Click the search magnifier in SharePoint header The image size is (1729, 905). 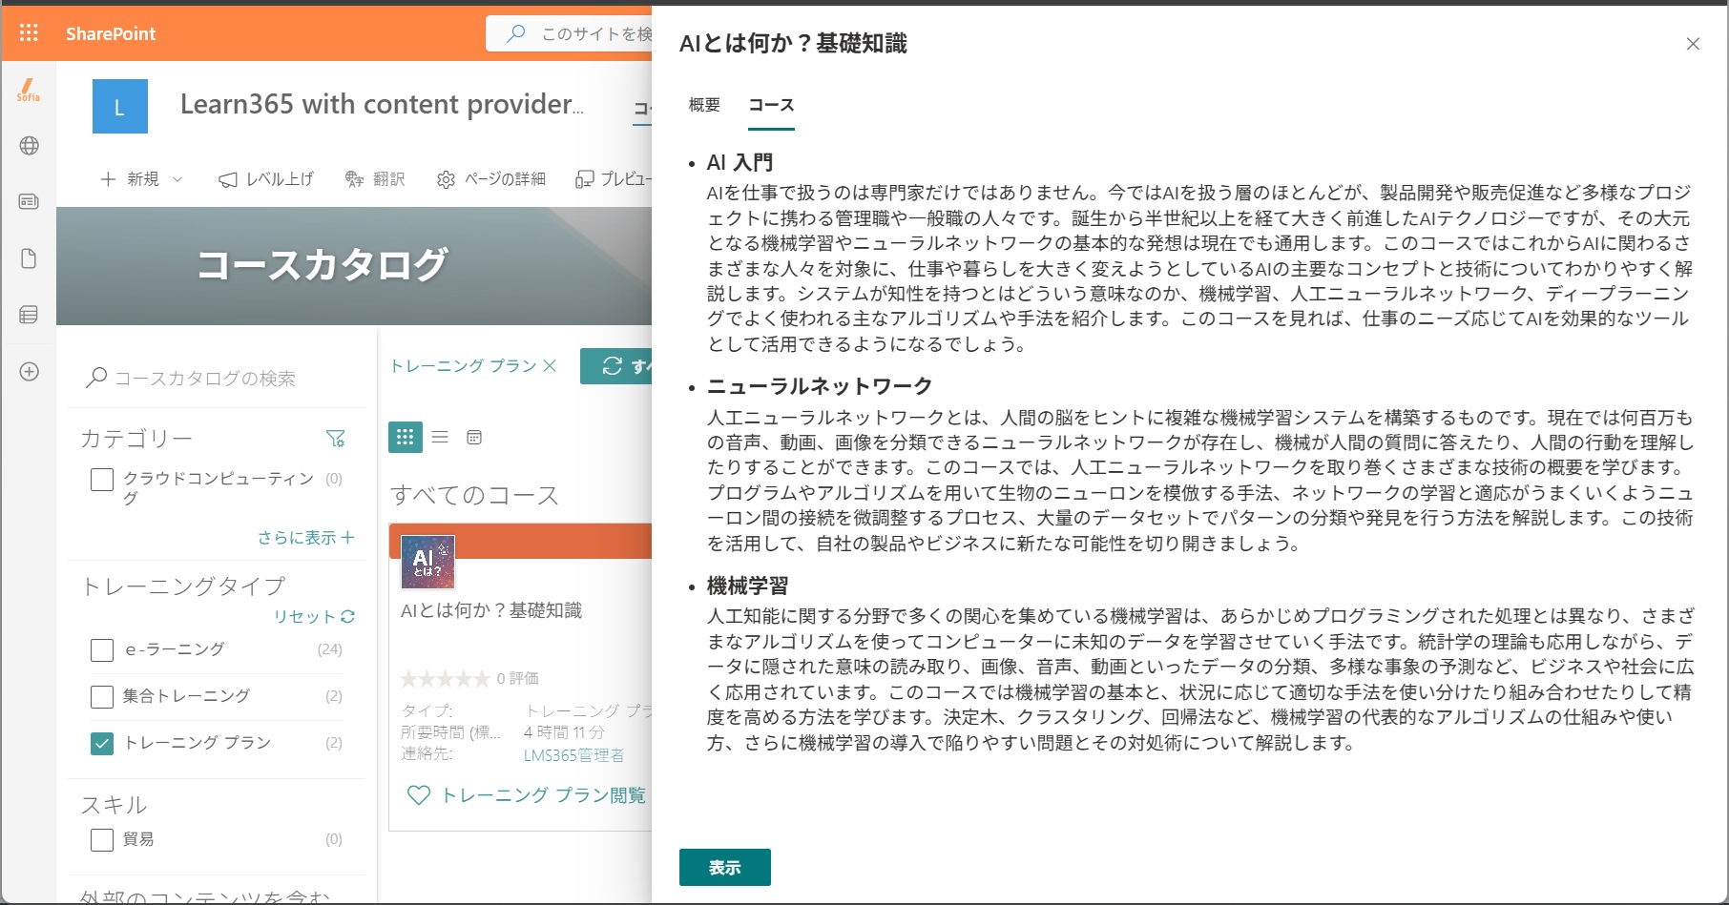pyautogui.click(x=516, y=33)
